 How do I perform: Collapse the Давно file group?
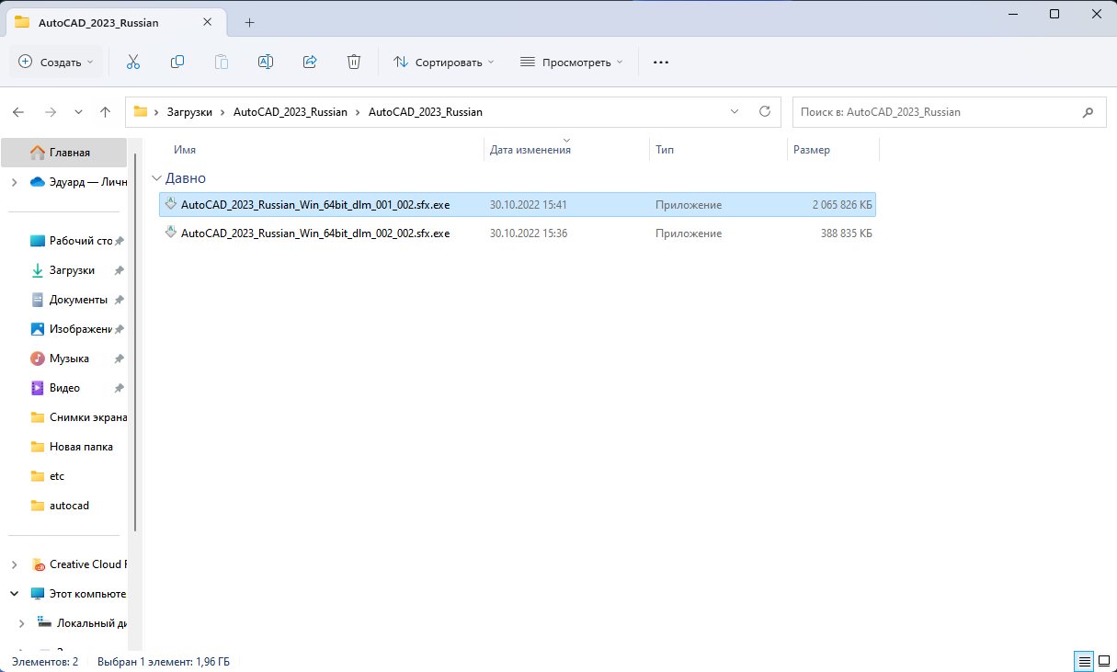pos(155,178)
